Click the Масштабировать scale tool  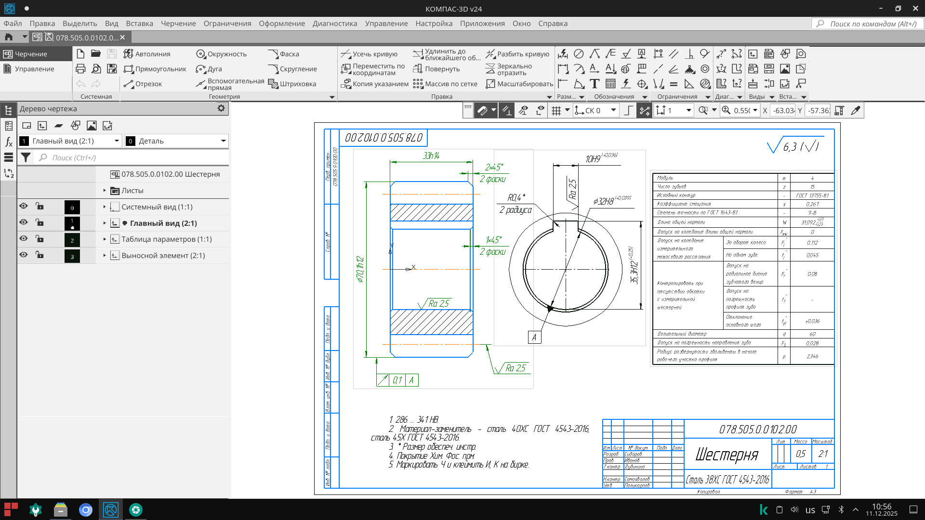pos(519,84)
